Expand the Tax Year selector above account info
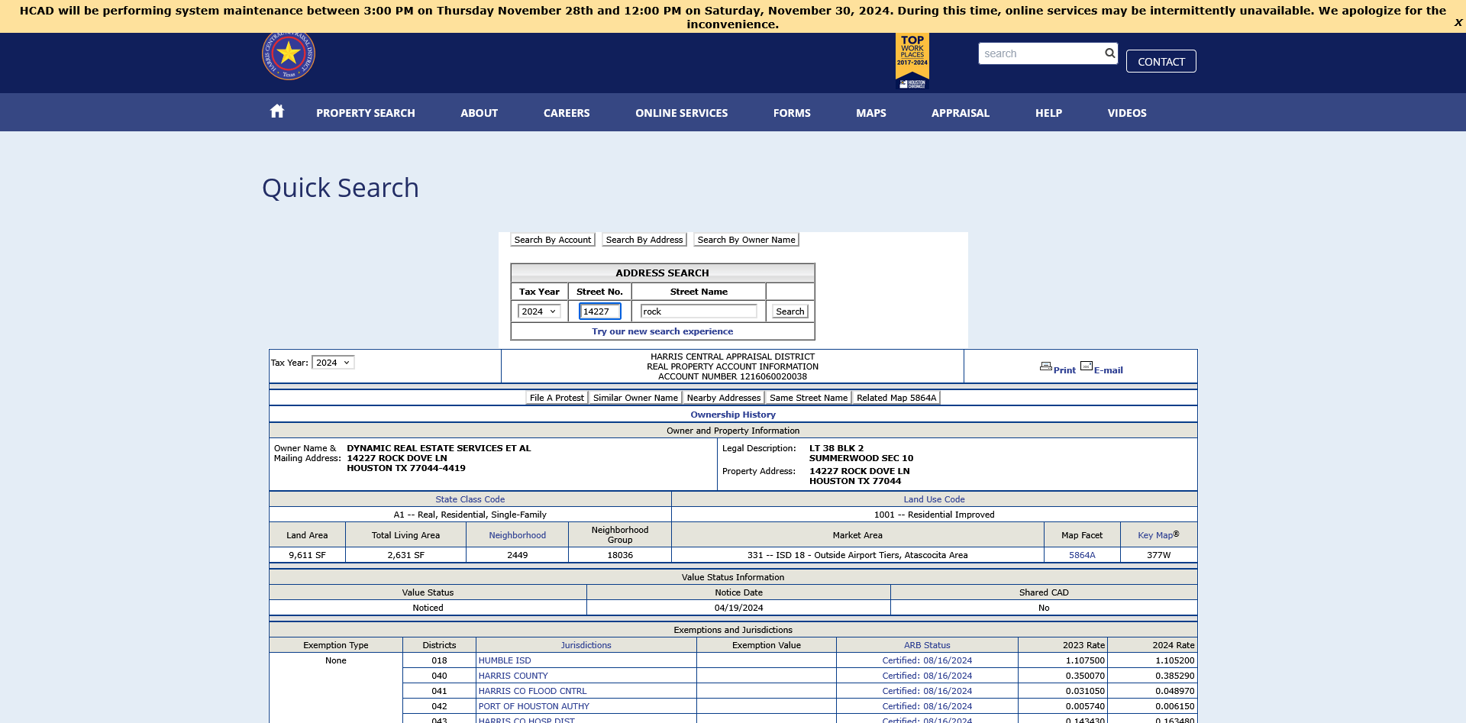The image size is (1466, 723). [333, 363]
